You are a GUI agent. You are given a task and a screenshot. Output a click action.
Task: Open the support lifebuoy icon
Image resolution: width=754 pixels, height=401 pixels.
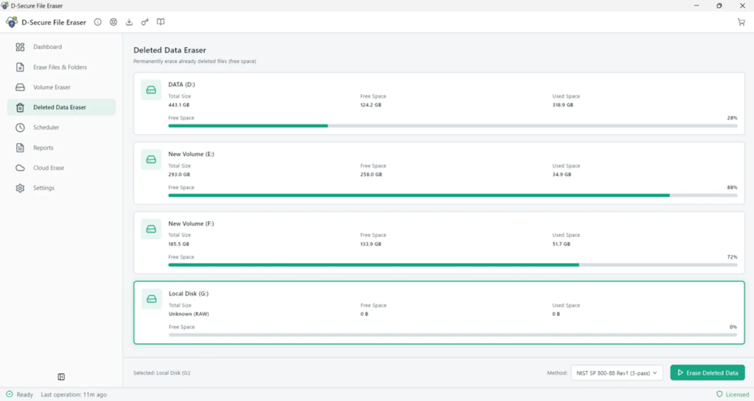[x=114, y=22]
